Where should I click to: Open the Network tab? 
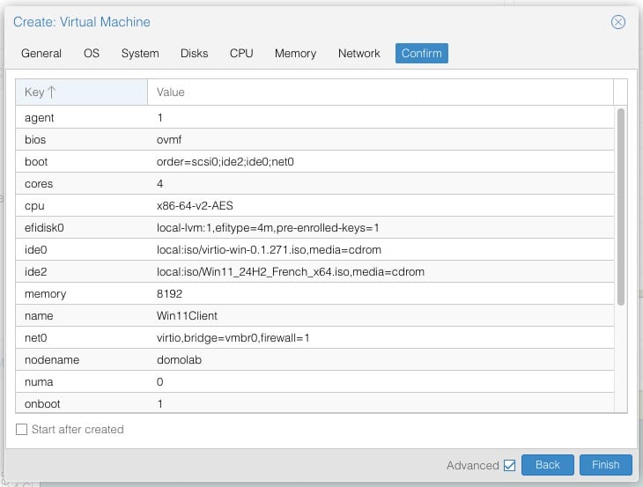coord(359,53)
